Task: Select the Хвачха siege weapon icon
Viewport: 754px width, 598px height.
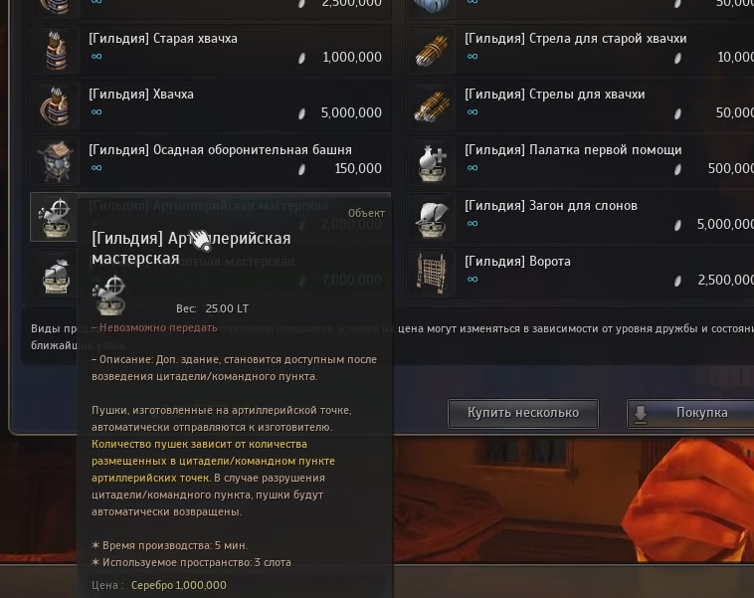Action: [56, 105]
